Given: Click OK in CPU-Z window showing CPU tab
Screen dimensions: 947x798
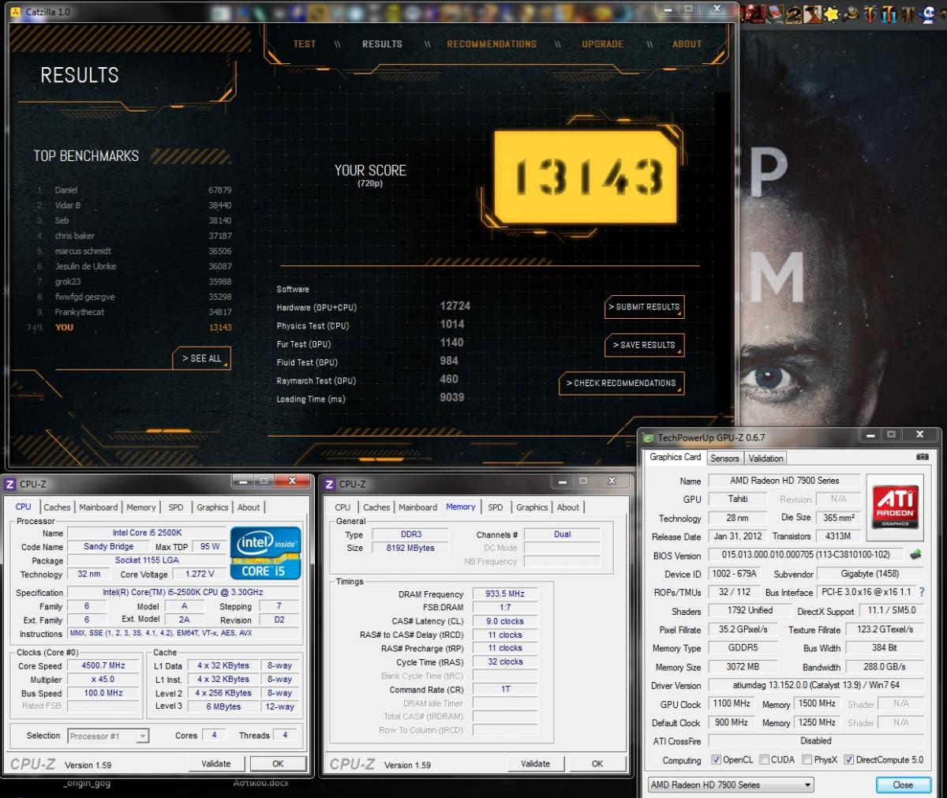Looking at the screenshot, I should (x=278, y=763).
